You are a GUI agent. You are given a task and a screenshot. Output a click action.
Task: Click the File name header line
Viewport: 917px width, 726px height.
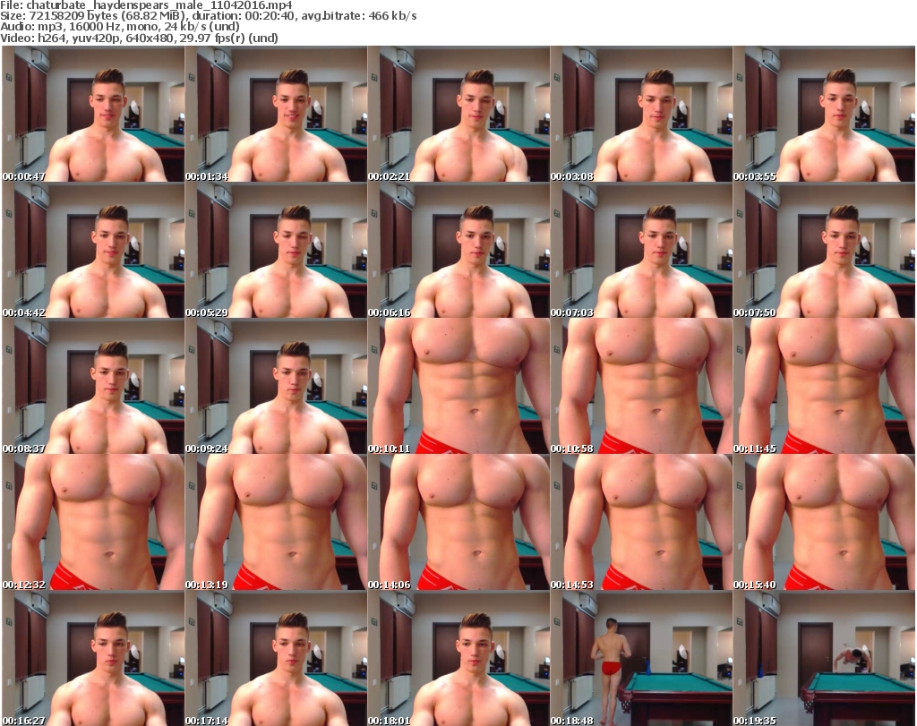tap(146, 5)
